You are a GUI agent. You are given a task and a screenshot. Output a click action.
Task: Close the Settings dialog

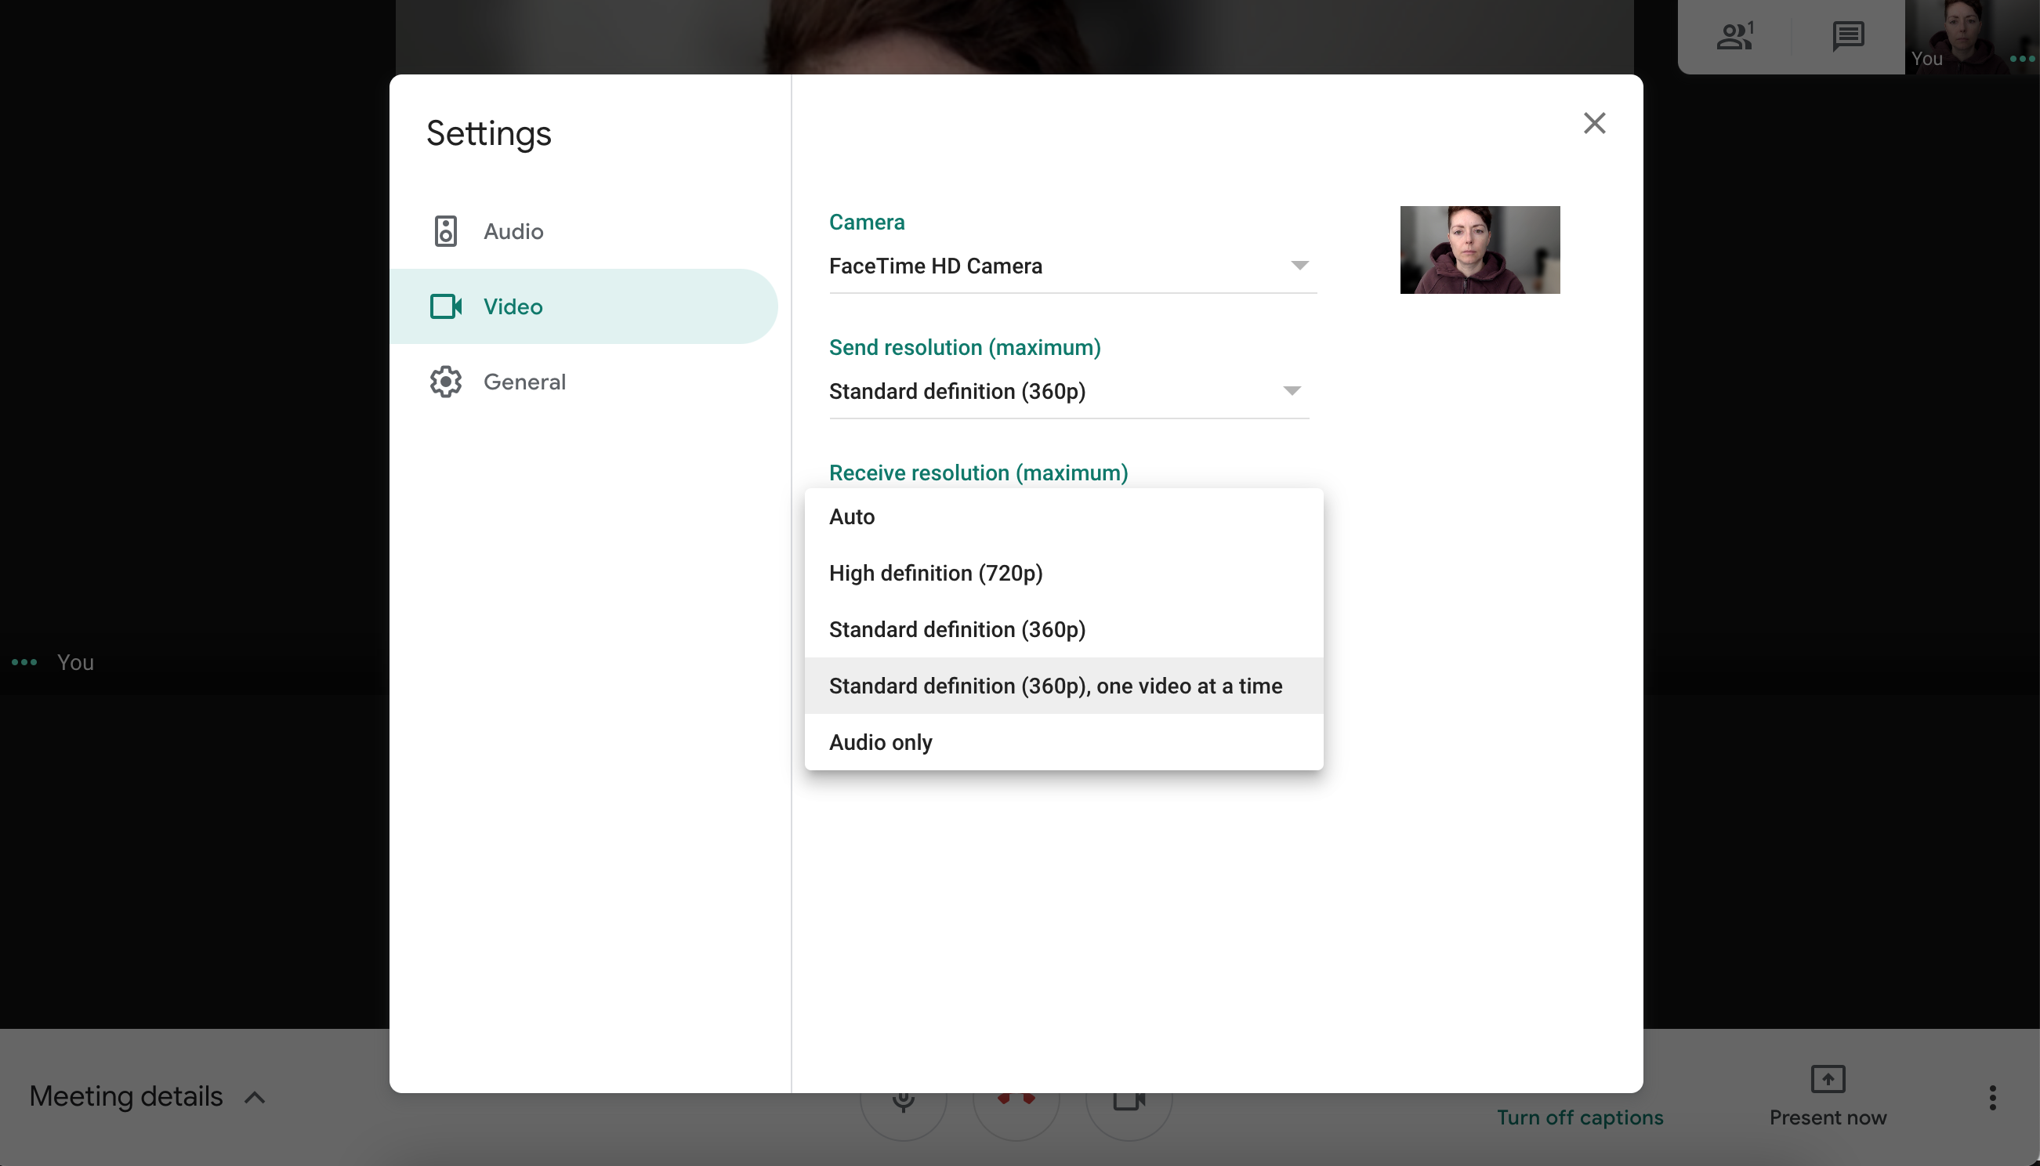tap(1594, 123)
